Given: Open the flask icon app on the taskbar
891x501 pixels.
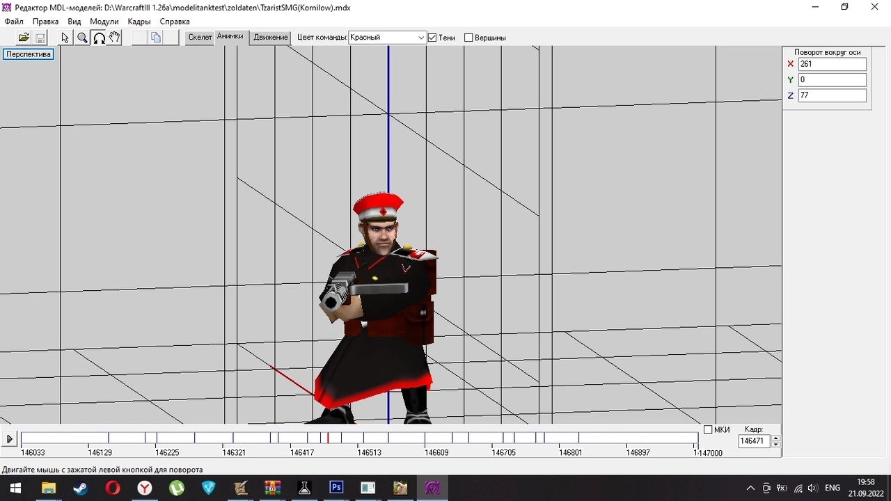Looking at the screenshot, I should coord(304,488).
